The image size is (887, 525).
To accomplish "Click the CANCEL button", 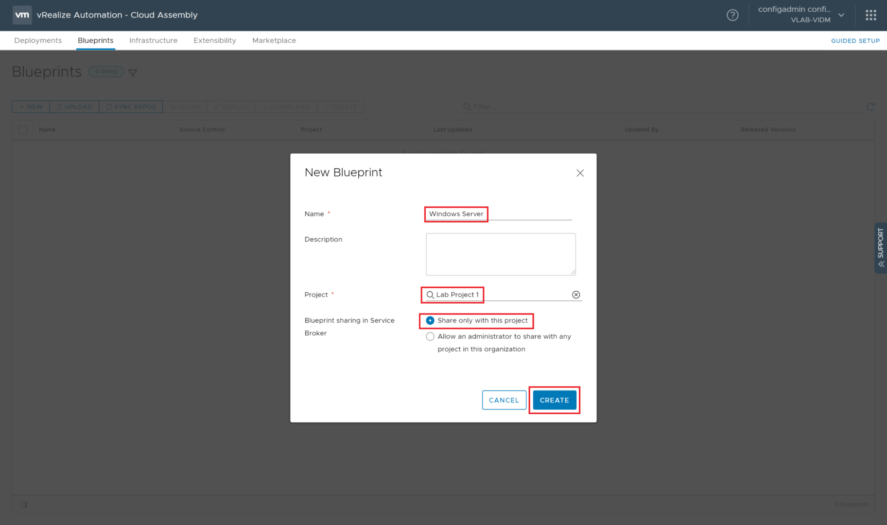I will [504, 400].
